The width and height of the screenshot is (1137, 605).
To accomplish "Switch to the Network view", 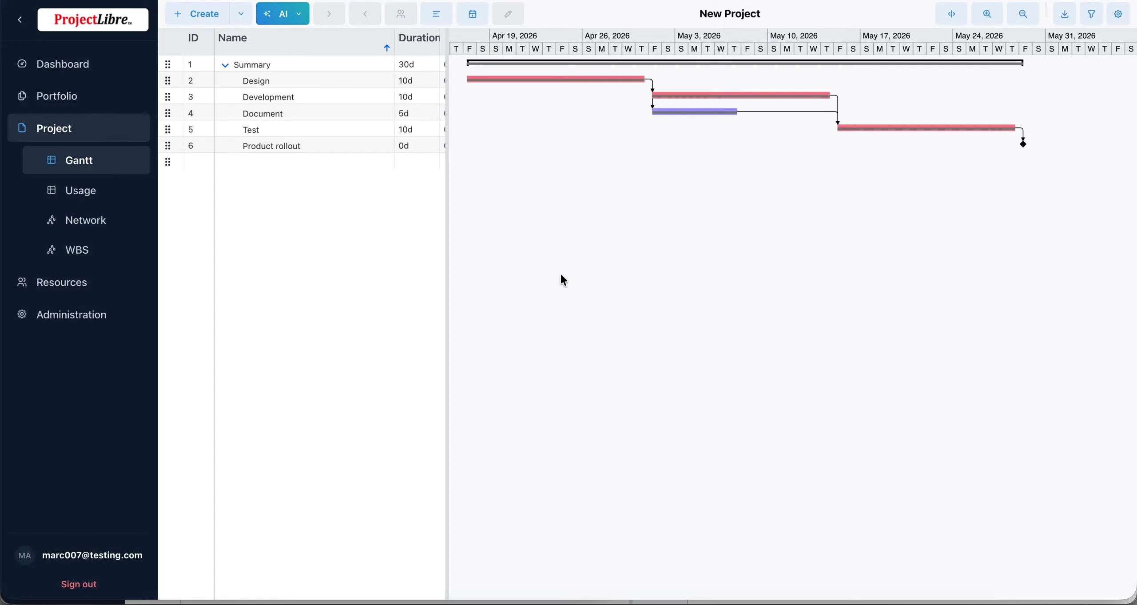I will click(86, 220).
